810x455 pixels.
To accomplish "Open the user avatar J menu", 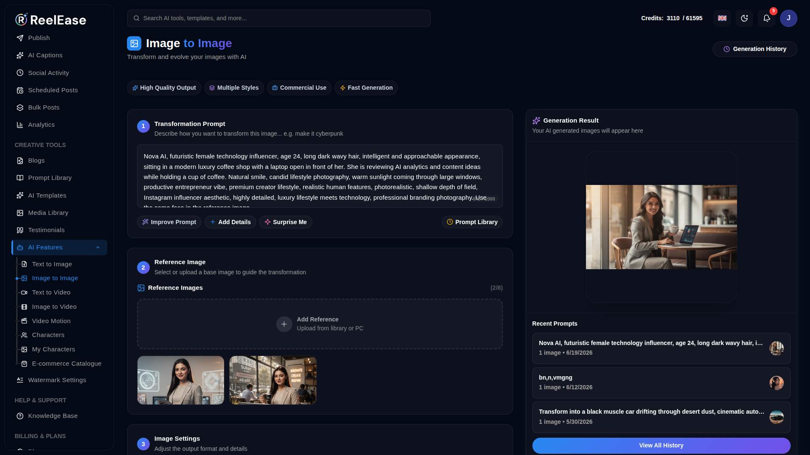I will 788,18.
